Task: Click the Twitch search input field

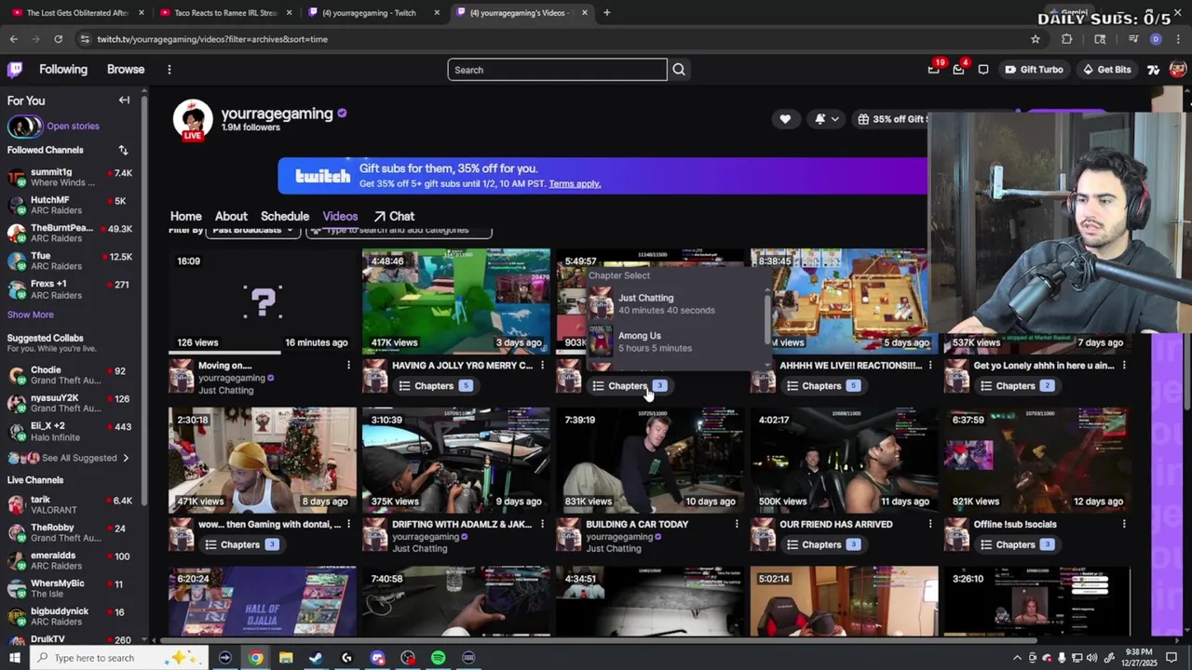Action: 557,70
